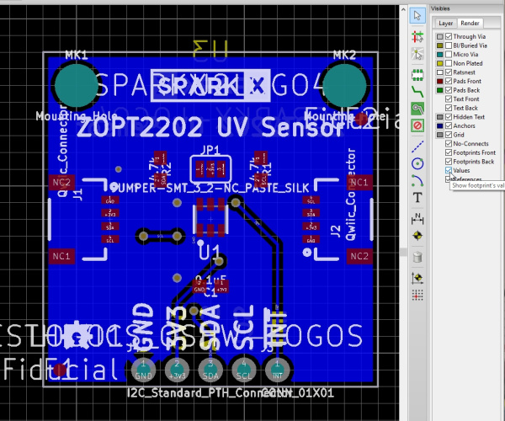Toggle Pads Back visibility checkbox
Image resolution: width=505 pixels, height=421 pixels.
point(449,90)
